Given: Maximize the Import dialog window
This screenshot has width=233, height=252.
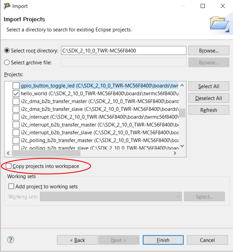Looking at the screenshot, I should click(203, 6).
